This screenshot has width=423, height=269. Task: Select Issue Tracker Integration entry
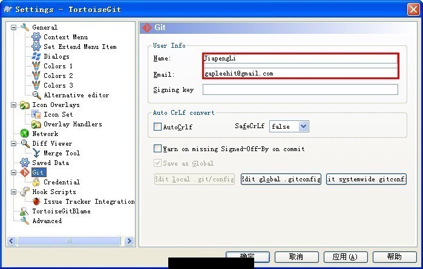[x=89, y=202]
